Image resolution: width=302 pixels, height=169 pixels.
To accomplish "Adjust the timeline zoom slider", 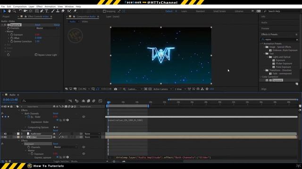I will [x=114, y=161].
